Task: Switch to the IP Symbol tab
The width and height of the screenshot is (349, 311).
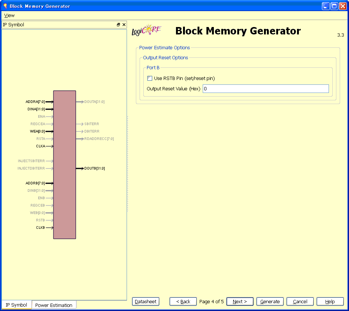Action: (16, 305)
